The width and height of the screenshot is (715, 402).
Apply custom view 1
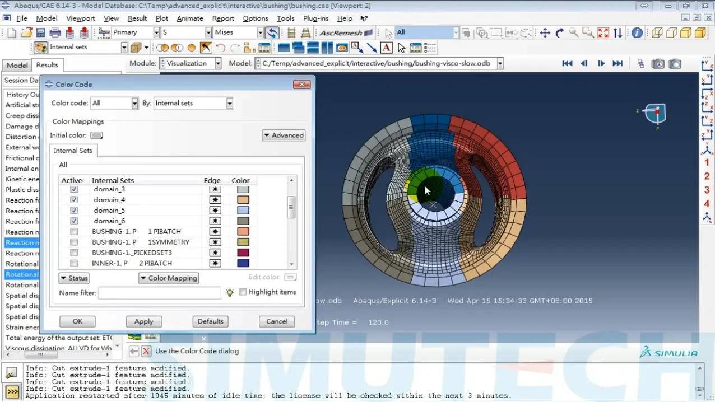(707, 162)
